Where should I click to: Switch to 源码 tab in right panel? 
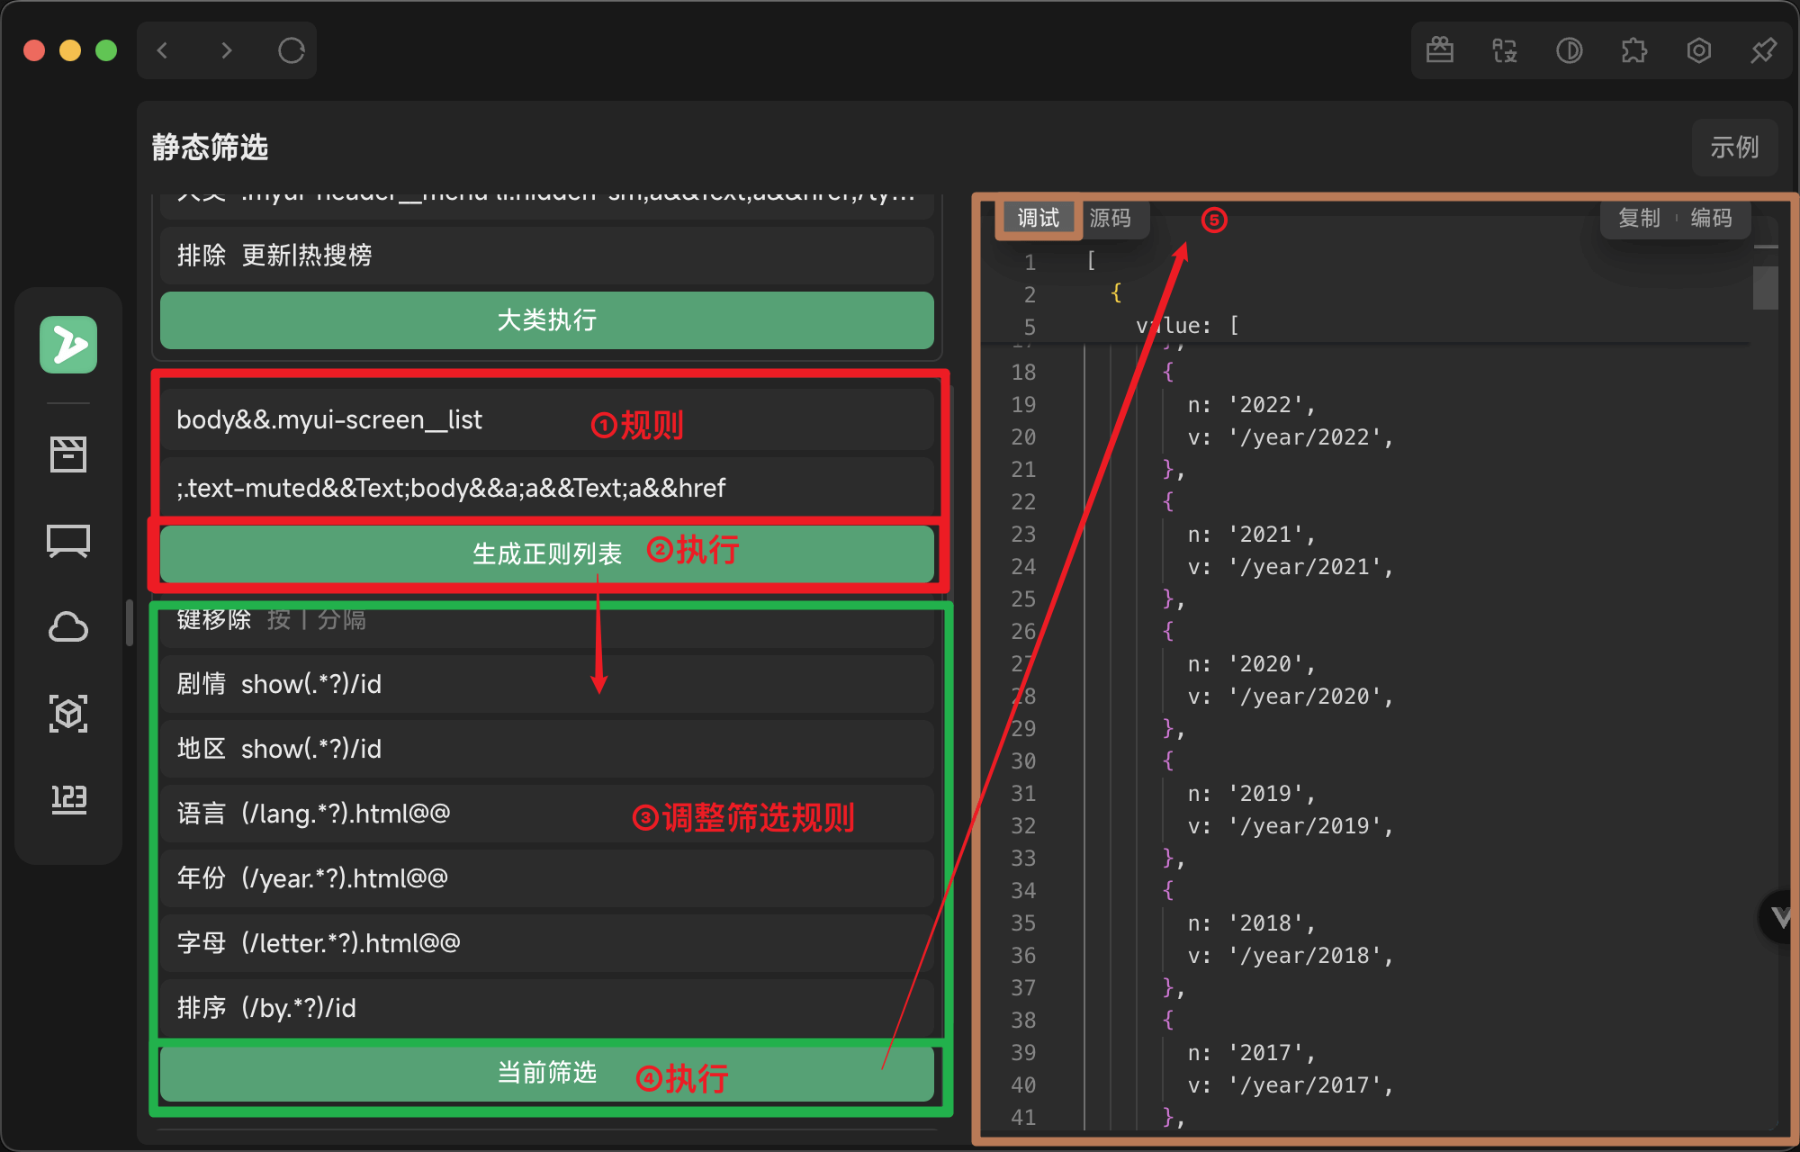tap(1109, 218)
